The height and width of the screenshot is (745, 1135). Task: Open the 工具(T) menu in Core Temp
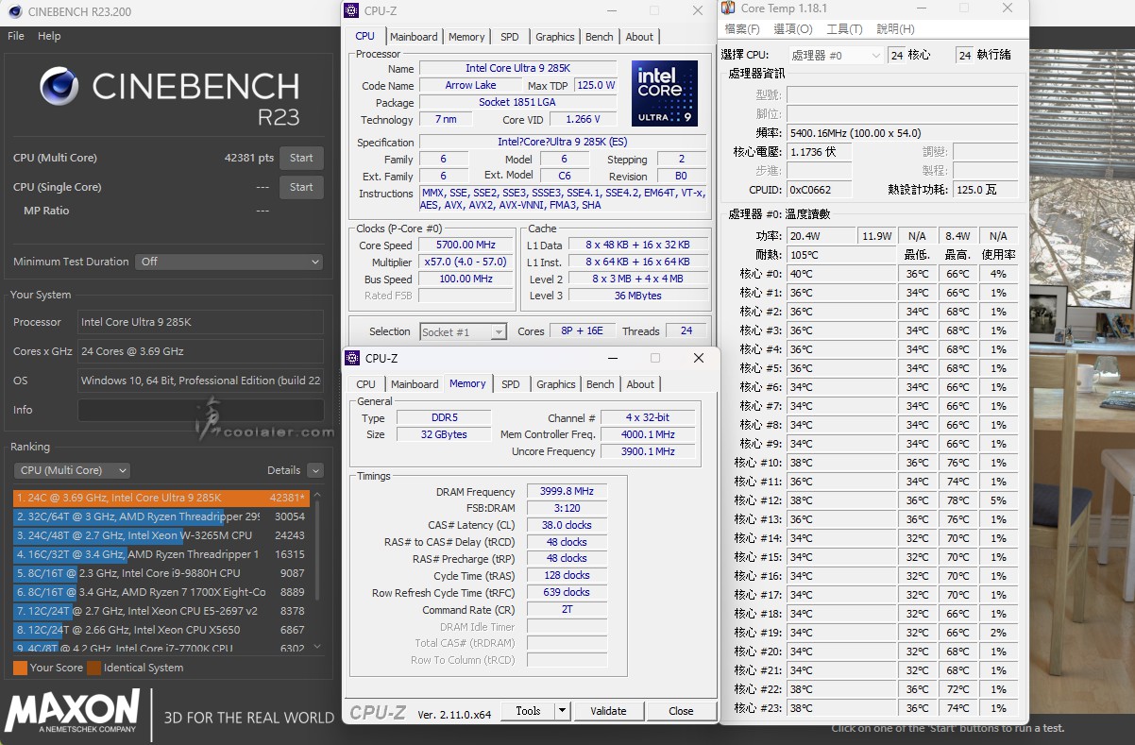(844, 29)
